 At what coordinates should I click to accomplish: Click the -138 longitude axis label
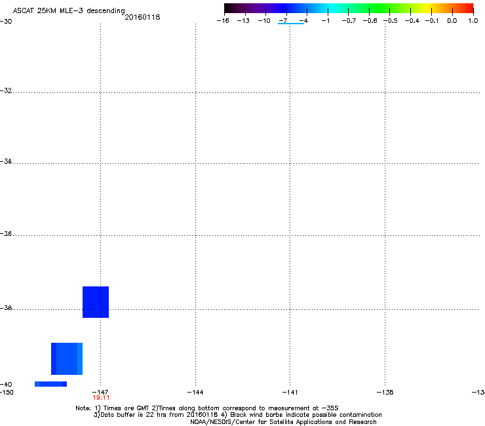pos(385,393)
